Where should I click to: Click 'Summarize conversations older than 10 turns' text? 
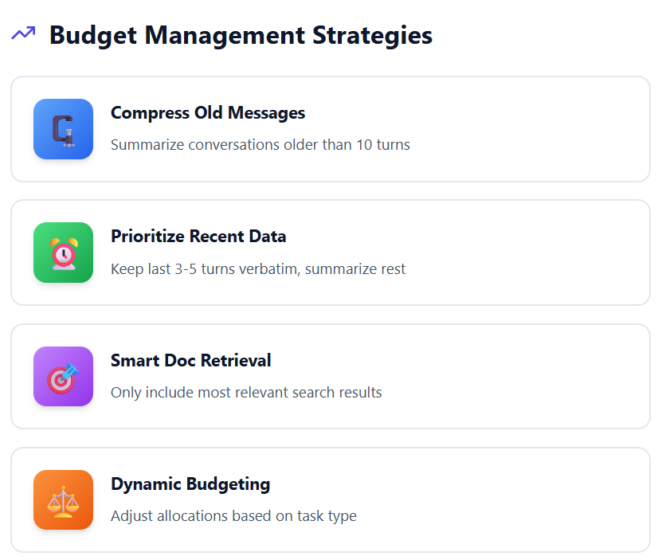click(260, 145)
